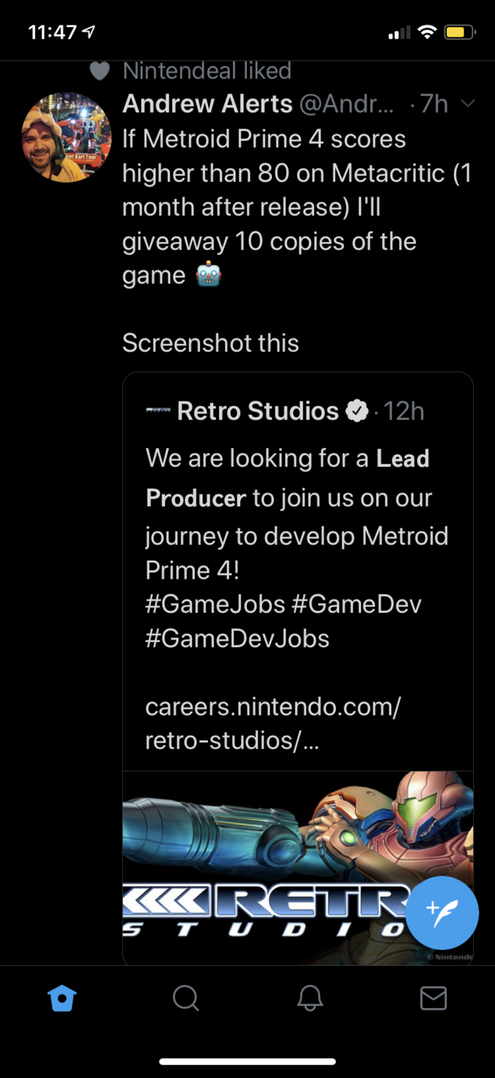Tap the @Andr... username handle
This screenshot has width=495, height=1078.
[346, 103]
